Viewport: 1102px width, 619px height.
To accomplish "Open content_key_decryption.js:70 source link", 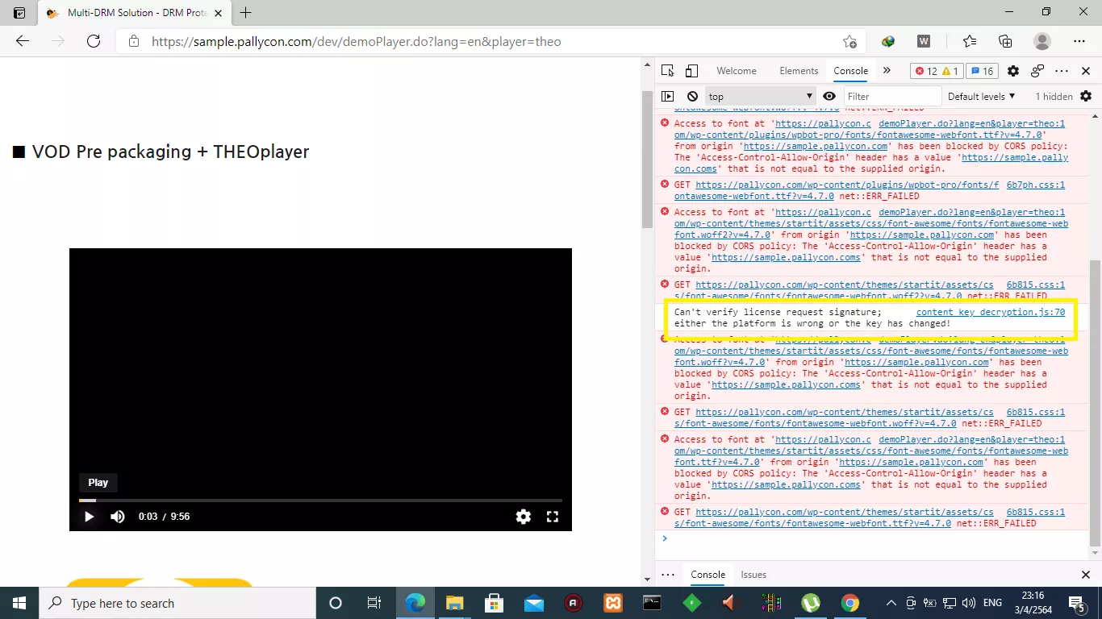I will point(991,312).
